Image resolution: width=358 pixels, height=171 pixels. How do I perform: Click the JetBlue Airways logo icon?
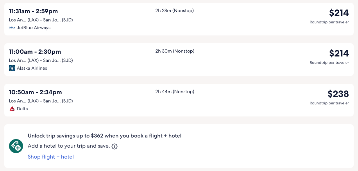click(x=12, y=28)
